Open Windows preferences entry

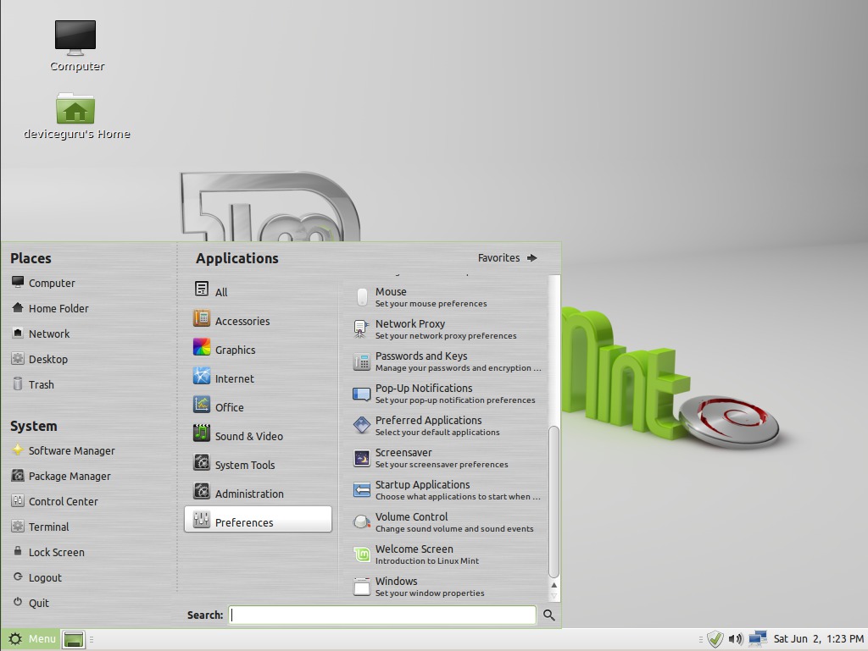pyautogui.click(x=445, y=586)
